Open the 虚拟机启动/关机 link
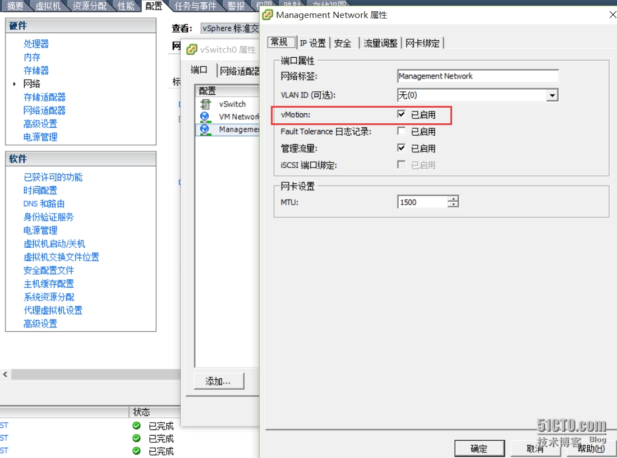 point(54,244)
